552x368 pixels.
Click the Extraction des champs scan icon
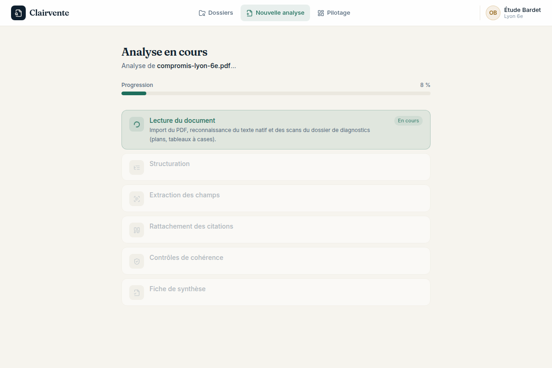pyautogui.click(x=137, y=199)
